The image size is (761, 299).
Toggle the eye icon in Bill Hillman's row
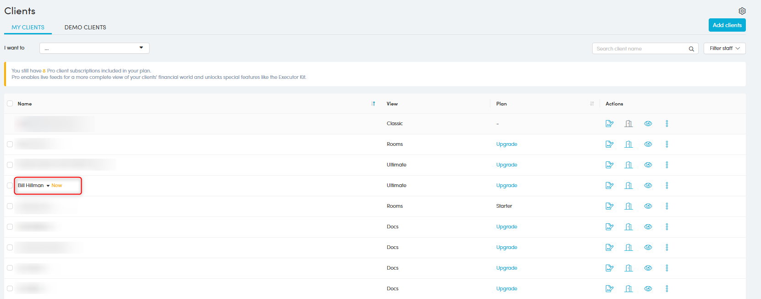[x=648, y=185]
